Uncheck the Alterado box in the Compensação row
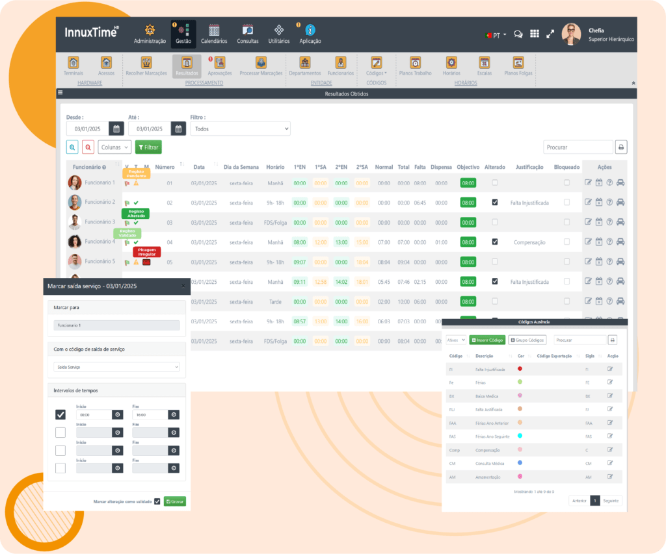 [495, 242]
